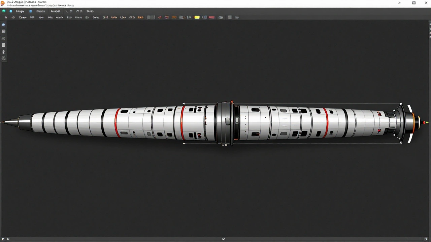431x242 pixels.
Task: Click the vertical scrollbar on the right edge
Action: (x=430, y=30)
